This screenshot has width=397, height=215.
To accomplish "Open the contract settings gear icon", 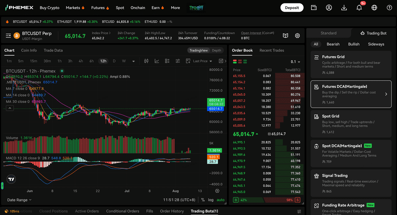I will pos(297,36).
